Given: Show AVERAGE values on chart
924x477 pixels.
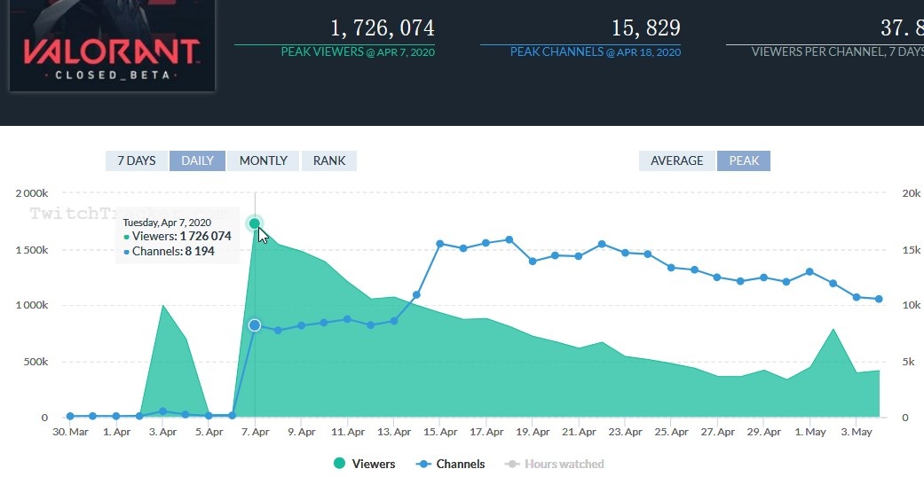Looking at the screenshot, I should (676, 160).
